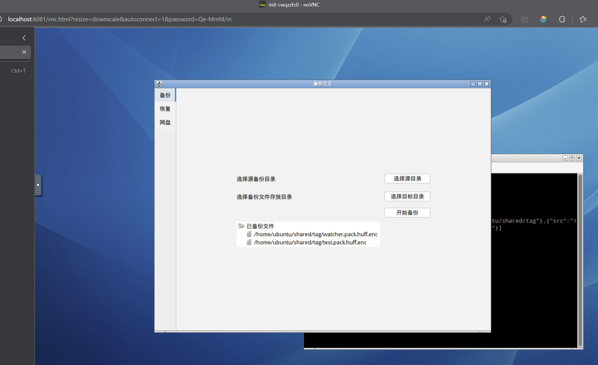Click the 选择备份文件存放目录 label

(264, 197)
